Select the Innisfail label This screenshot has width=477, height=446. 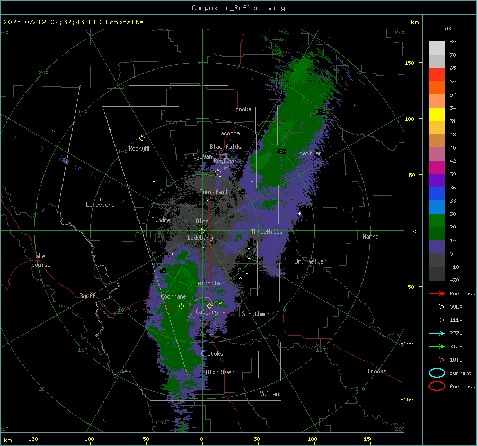coord(214,192)
